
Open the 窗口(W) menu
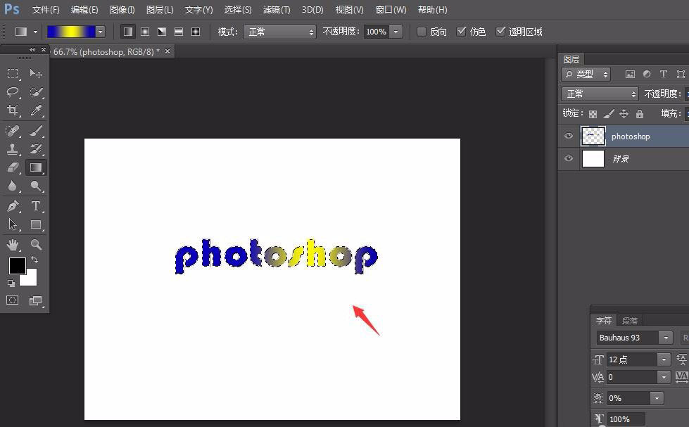[x=391, y=10]
